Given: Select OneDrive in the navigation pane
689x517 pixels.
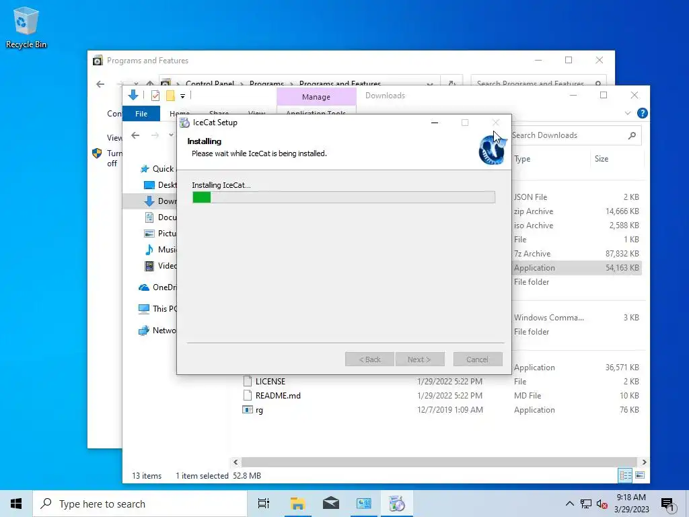Looking at the screenshot, I should click(157, 287).
